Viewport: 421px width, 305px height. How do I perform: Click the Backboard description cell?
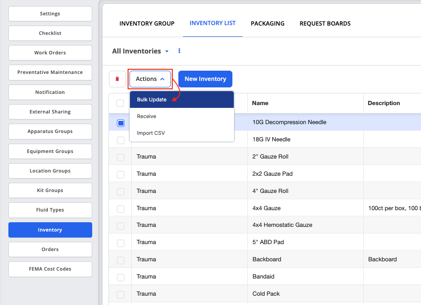tap(392, 259)
